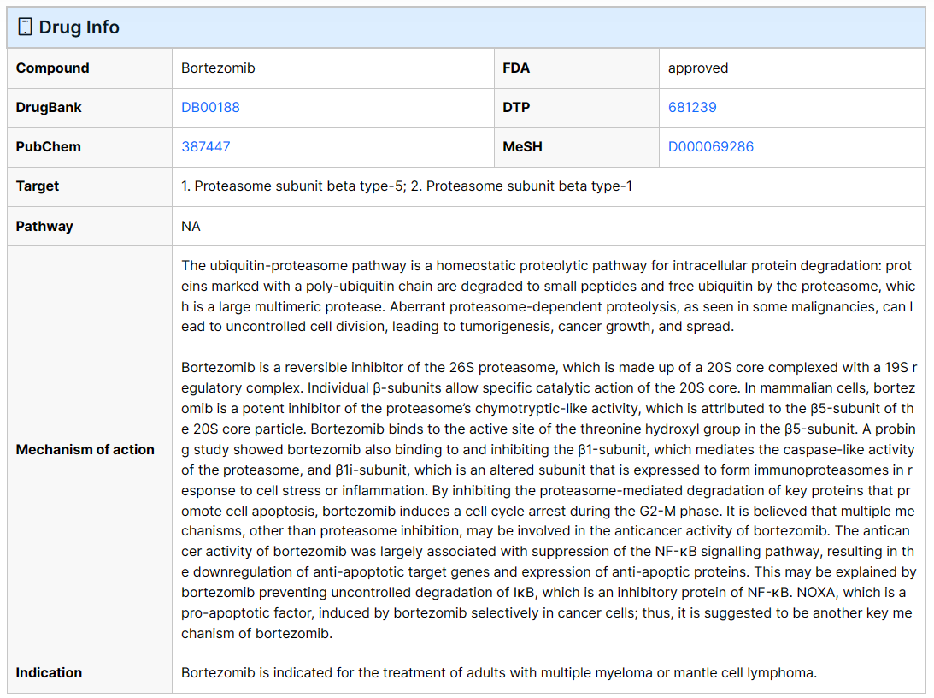Click the paragraph starting 'Bortezomib is a reversible inhibitor'
934x698 pixels.
point(548,500)
